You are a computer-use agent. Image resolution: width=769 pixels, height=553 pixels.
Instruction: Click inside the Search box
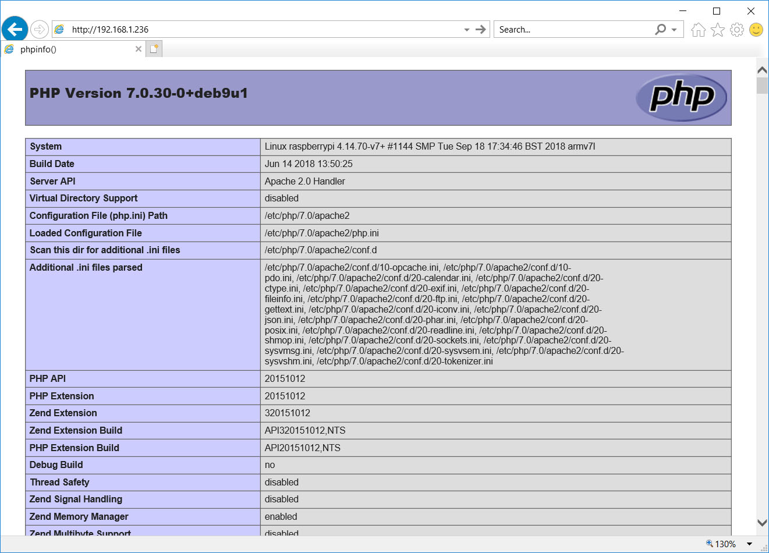573,29
